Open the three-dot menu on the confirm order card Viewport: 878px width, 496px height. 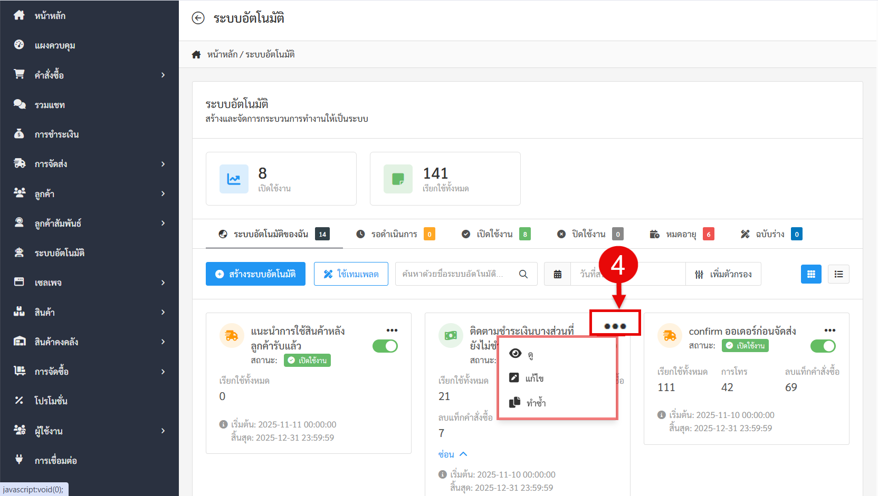829,330
